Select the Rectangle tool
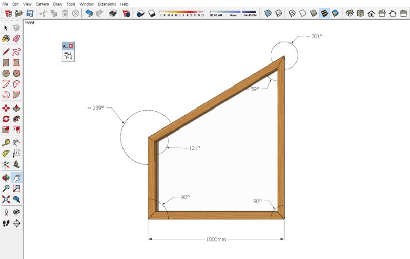Image resolution: width=410 pixels, height=259 pixels. coord(6,62)
